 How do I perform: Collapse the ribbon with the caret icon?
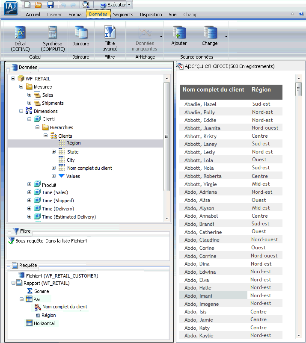(292, 14)
